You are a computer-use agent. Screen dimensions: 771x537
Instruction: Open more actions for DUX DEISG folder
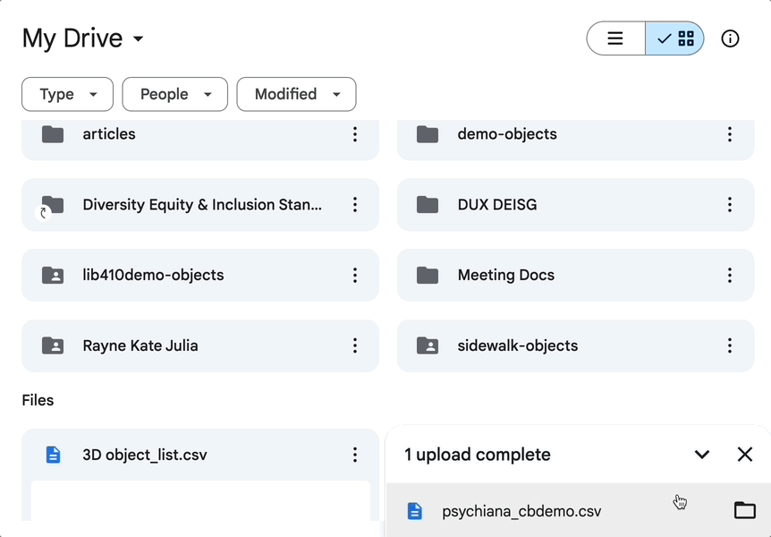(729, 205)
